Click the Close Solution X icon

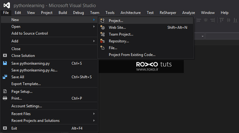[x=5, y=55]
